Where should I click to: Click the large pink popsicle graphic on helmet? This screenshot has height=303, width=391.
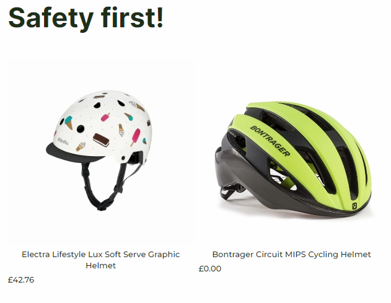pyautogui.click(x=136, y=137)
